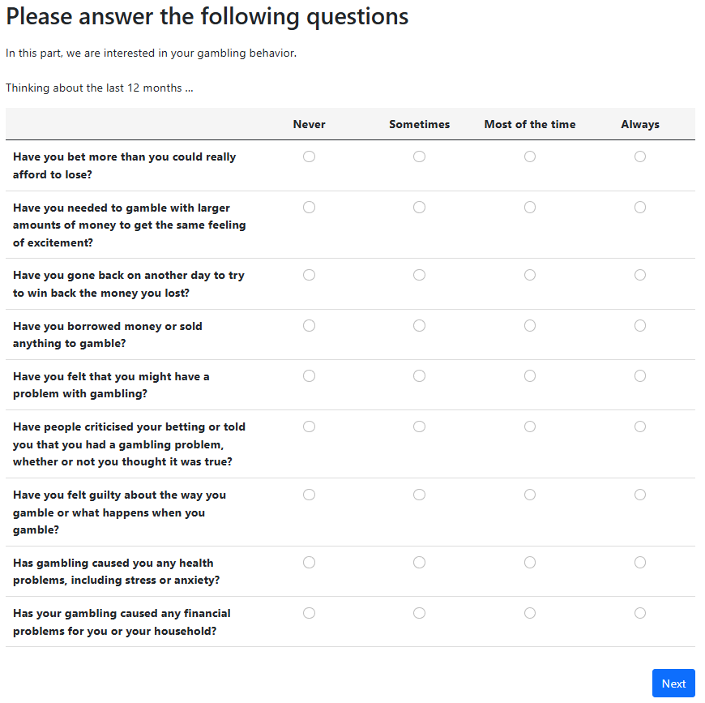Select Sometimes for borrowed money or sold anything

coord(419,326)
